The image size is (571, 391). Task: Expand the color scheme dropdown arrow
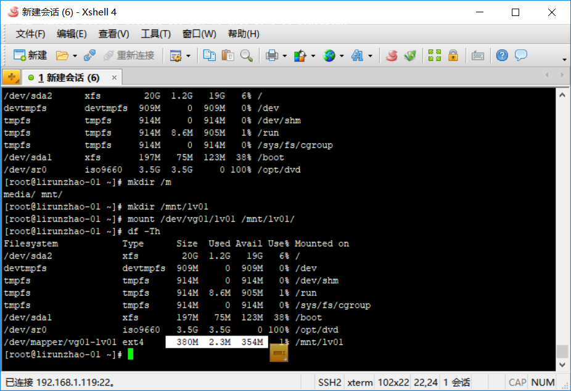click(313, 56)
